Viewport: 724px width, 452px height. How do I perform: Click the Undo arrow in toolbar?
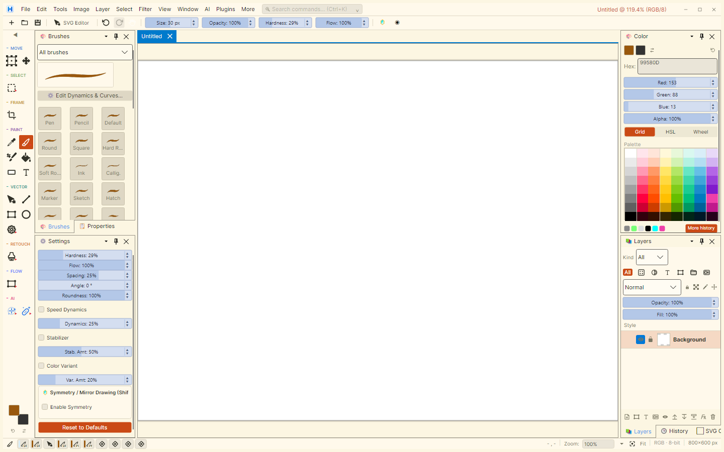click(106, 23)
